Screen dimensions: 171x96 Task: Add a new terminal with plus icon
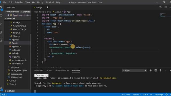point(150,70)
